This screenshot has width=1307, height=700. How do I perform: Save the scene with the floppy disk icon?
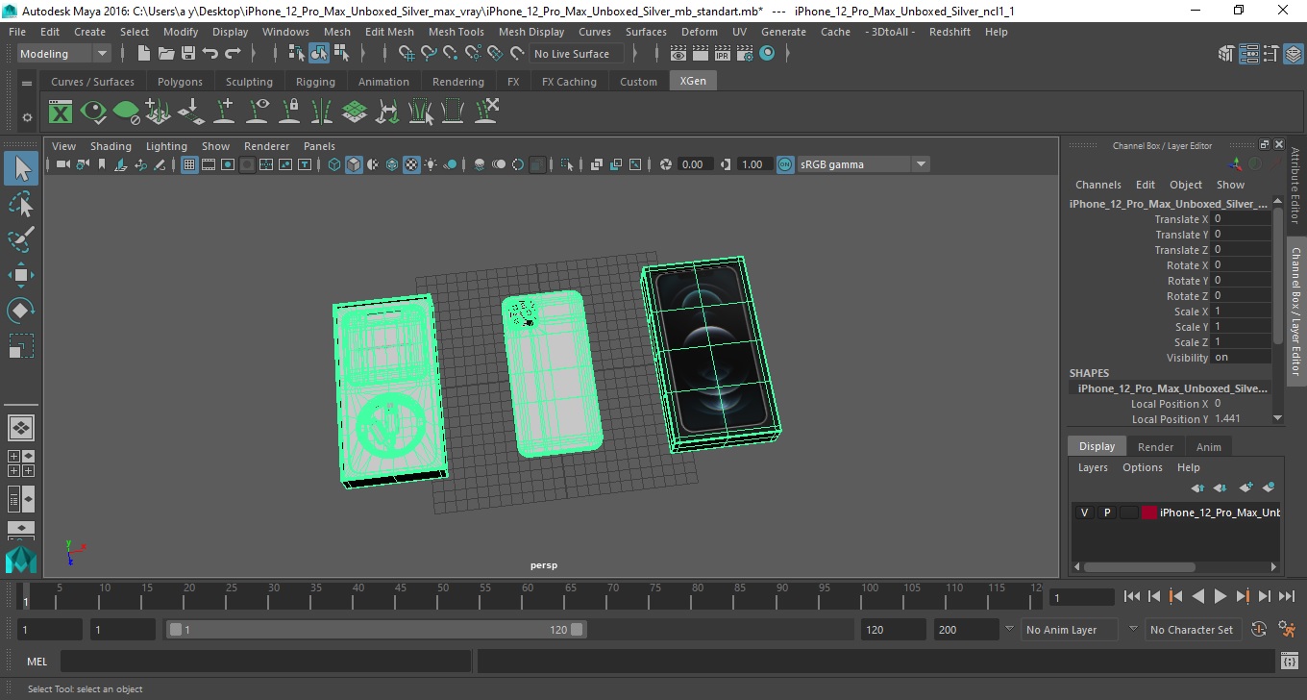pyautogui.click(x=188, y=54)
